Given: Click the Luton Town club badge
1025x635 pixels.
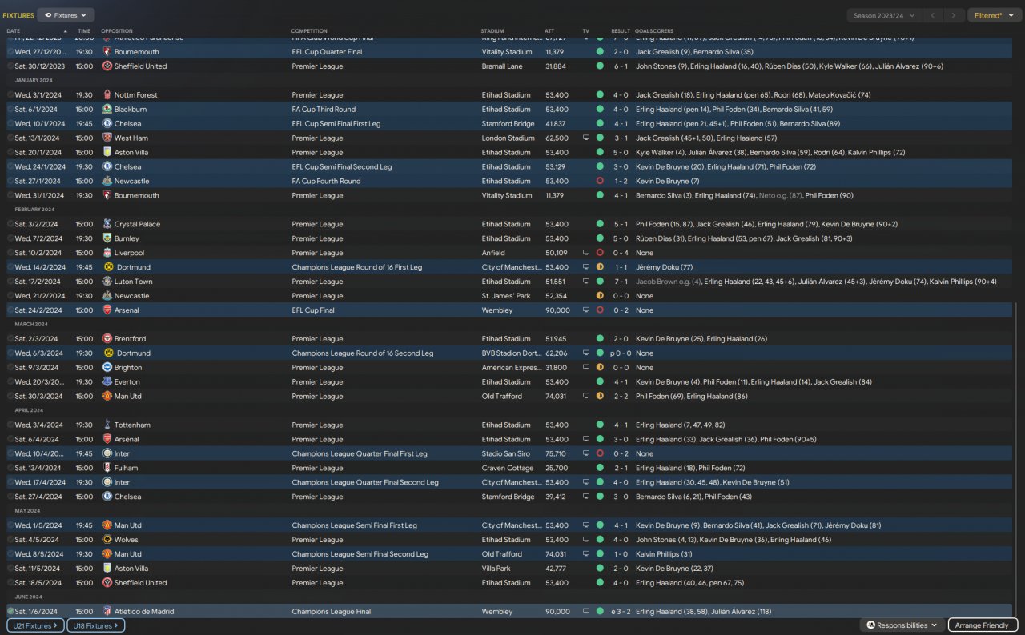Looking at the screenshot, I should click(x=107, y=282).
